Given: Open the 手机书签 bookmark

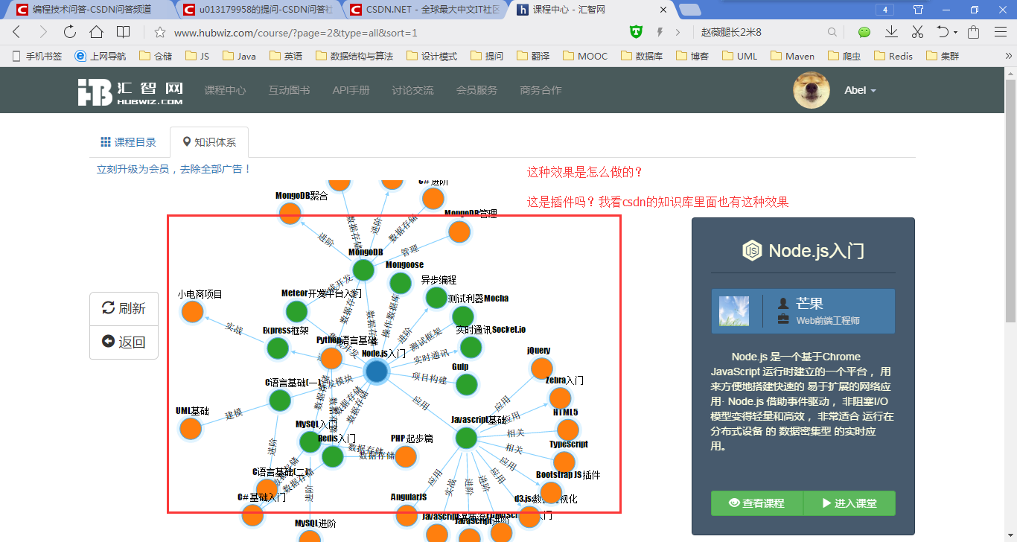Looking at the screenshot, I should point(38,56).
